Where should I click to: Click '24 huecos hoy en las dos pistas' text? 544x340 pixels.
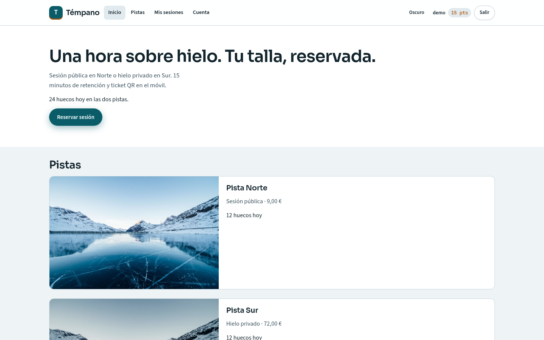click(89, 99)
